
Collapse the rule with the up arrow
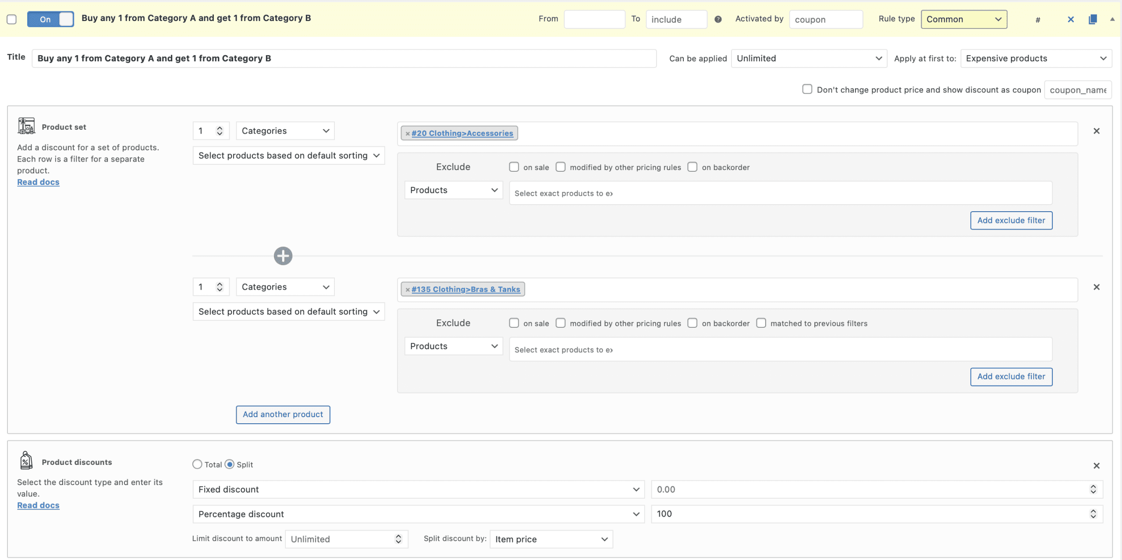[x=1112, y=19]
